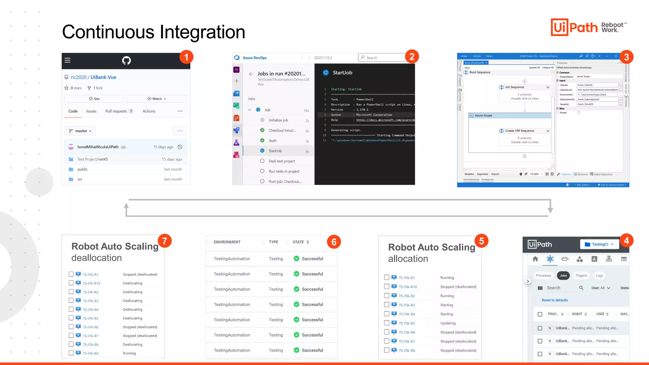
Task: Open the Test Project/net45 folder
Action: pos(93,159)
